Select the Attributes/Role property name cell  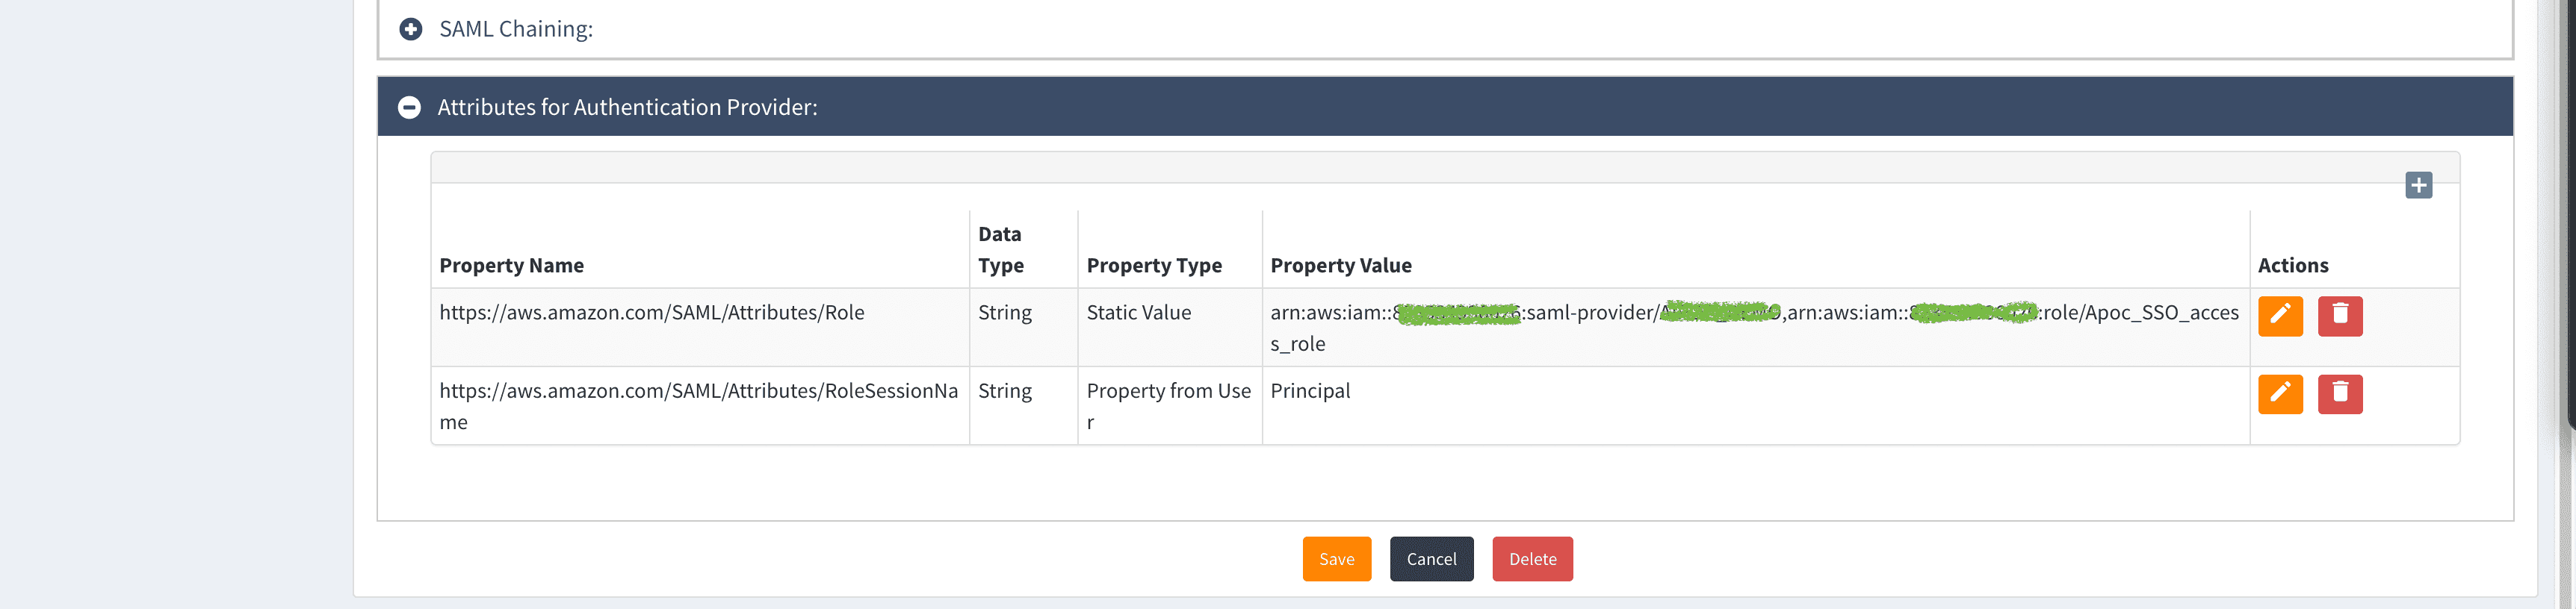(651, 313)
